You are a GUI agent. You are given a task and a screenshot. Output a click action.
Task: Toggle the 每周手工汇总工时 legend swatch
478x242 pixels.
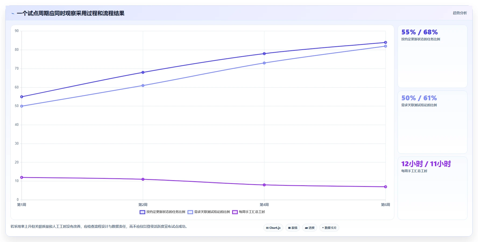[235, 212]
